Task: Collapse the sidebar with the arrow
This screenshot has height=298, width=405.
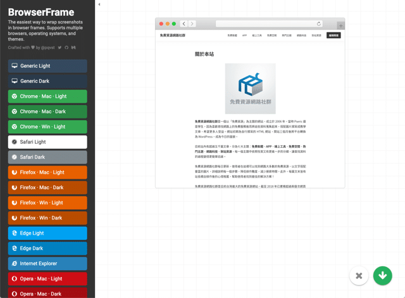Action: click(x=99, y=4)
